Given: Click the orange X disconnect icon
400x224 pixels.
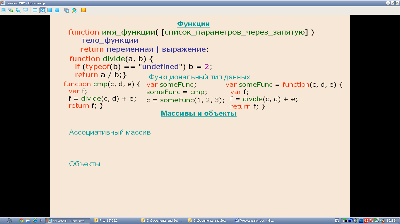Looking at the screenshot, I should pos(83,10).
